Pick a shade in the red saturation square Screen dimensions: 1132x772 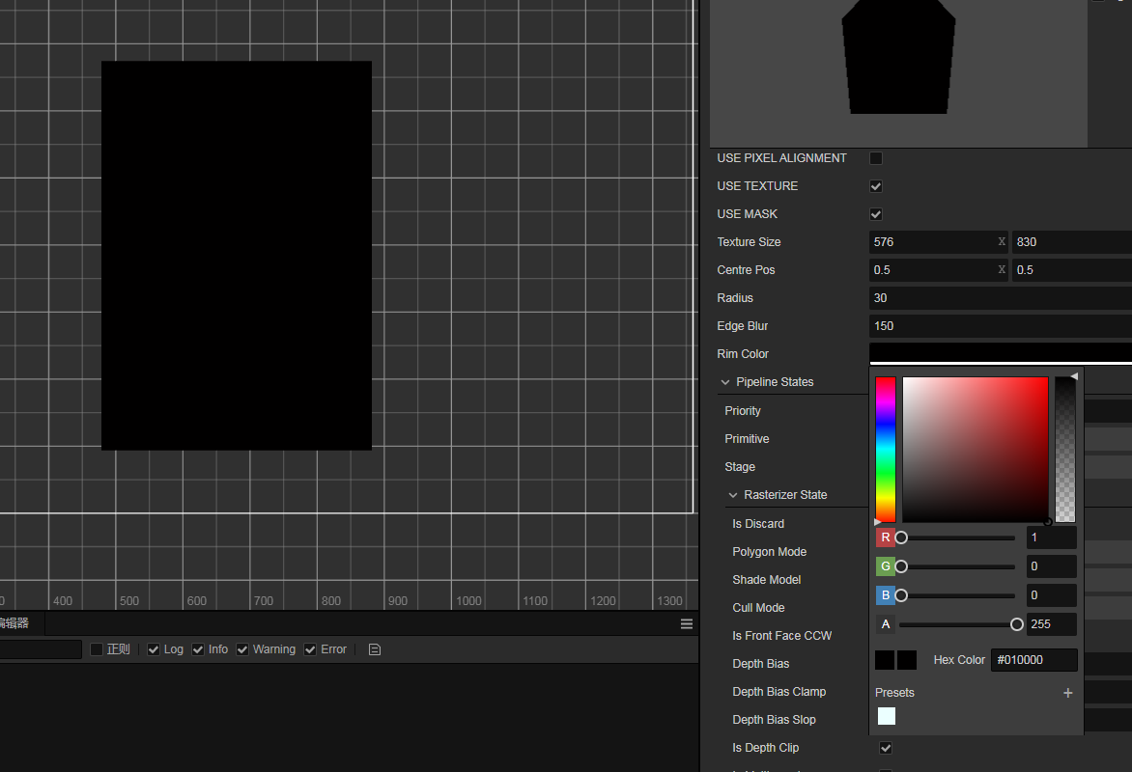(976, 449)
